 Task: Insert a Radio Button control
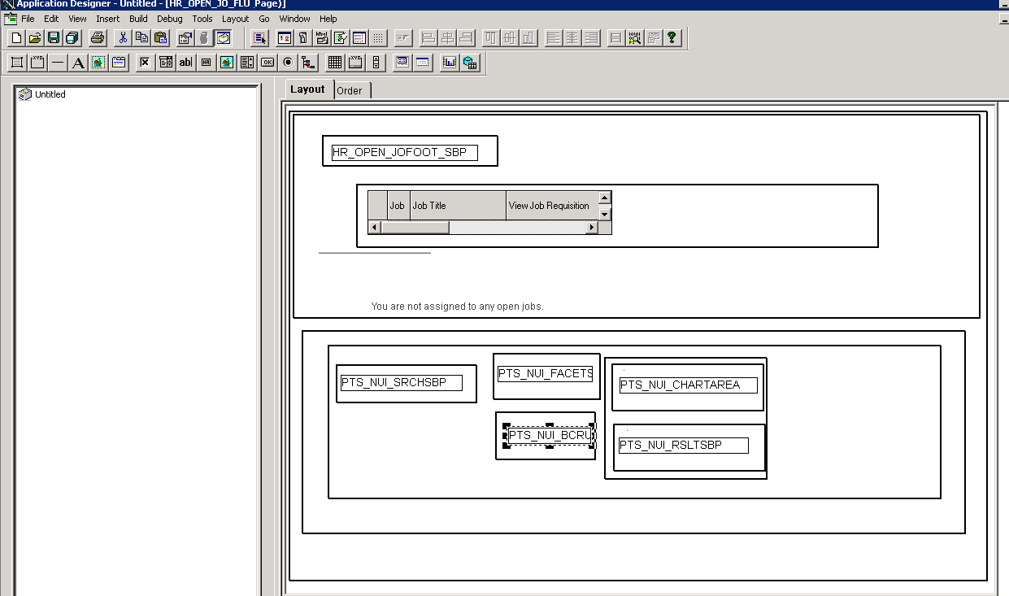pyautogui.click(x=287, y=62)
